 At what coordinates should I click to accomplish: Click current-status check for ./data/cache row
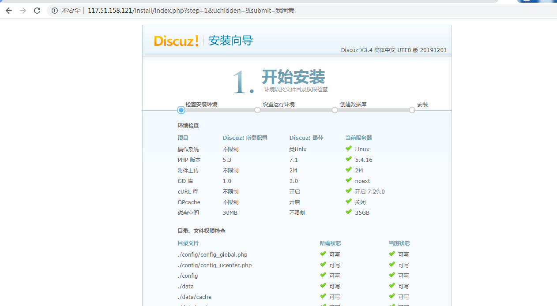pyautogui.click(x=392, y=296)
